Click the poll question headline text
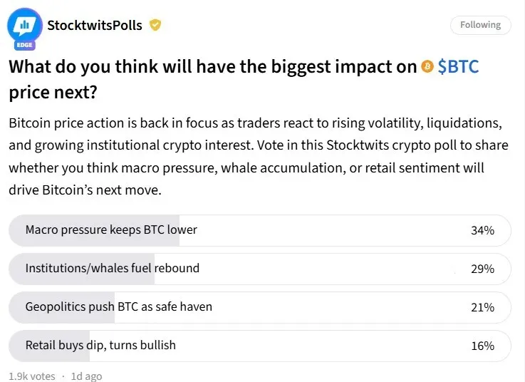Image resolution: width=525 pixels, height=382 pixels. pyautogui.click(x=212, y=67)
